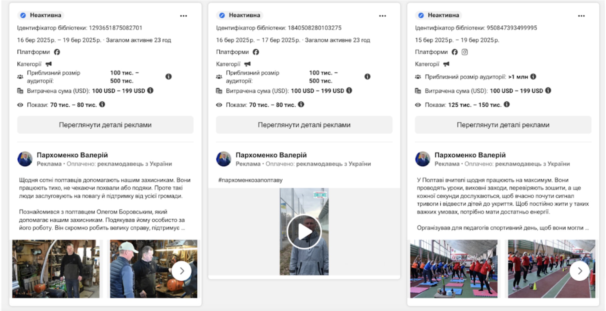The height and width of the screenshot is (311, 606).
Task: Show next image in first ad carousel
Action: (x=182, y=271)
